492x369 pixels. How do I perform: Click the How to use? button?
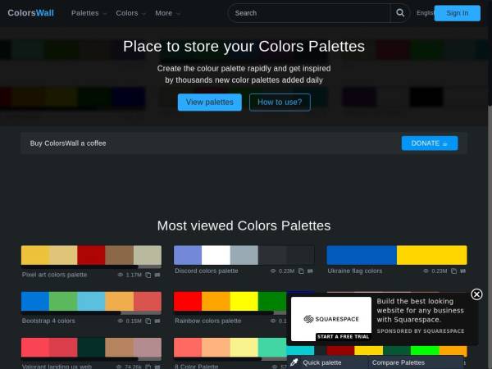pyautogui.click(x=280, y=102)
